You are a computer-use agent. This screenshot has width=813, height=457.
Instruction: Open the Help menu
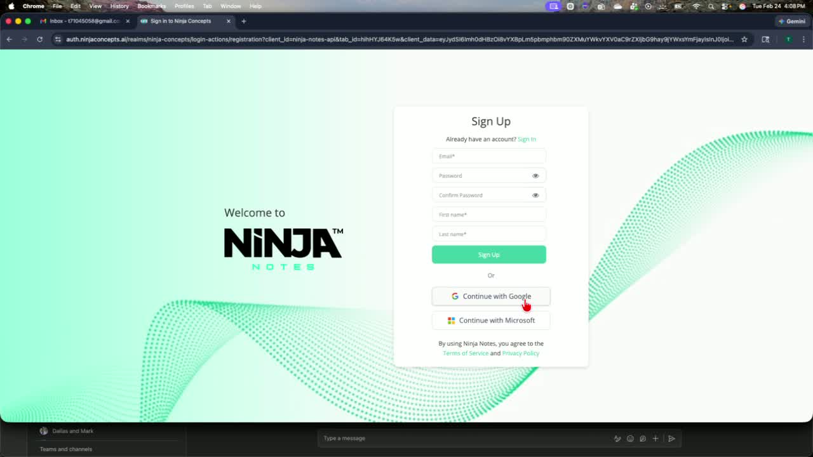(x=255, y=6)
